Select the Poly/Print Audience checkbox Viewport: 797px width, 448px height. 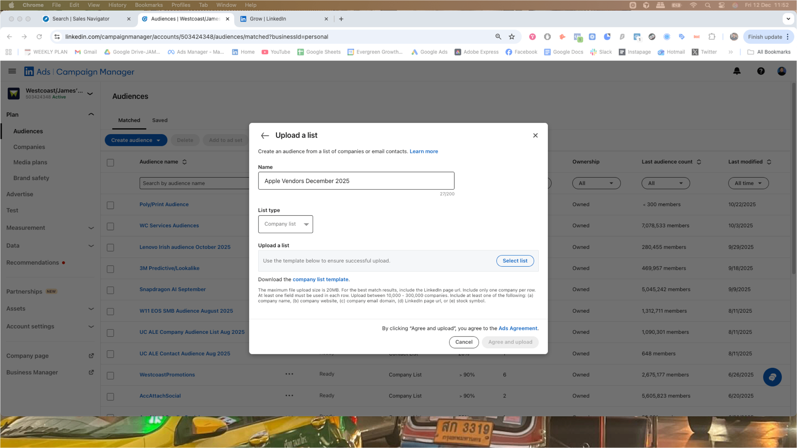point(110,205)
